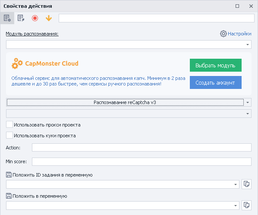Screen dimensions: 258x215
Task: Open the action properties settings tab icon
Action: (7, 18)
